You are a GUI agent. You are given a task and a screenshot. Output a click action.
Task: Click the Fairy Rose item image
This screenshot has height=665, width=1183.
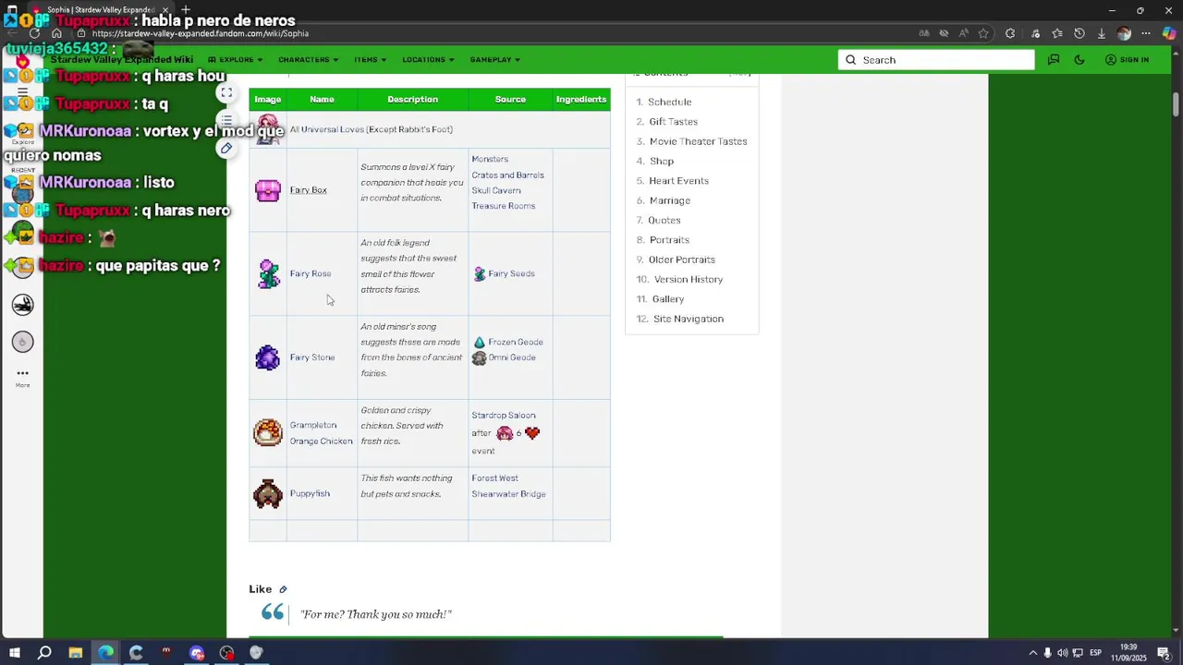pyautogui.click(x=268, y=274)
